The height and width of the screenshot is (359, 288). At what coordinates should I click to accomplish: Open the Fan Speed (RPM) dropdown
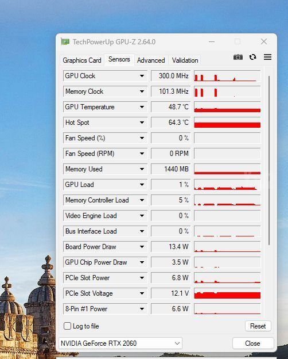point(142,154)
